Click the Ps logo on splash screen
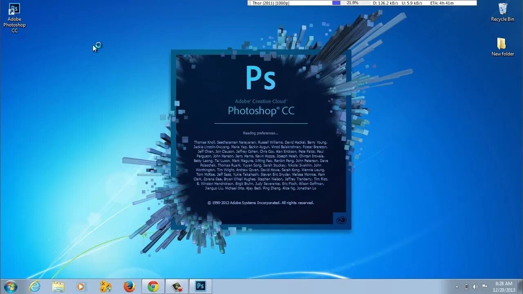The image size is (523, 294). 260,78
